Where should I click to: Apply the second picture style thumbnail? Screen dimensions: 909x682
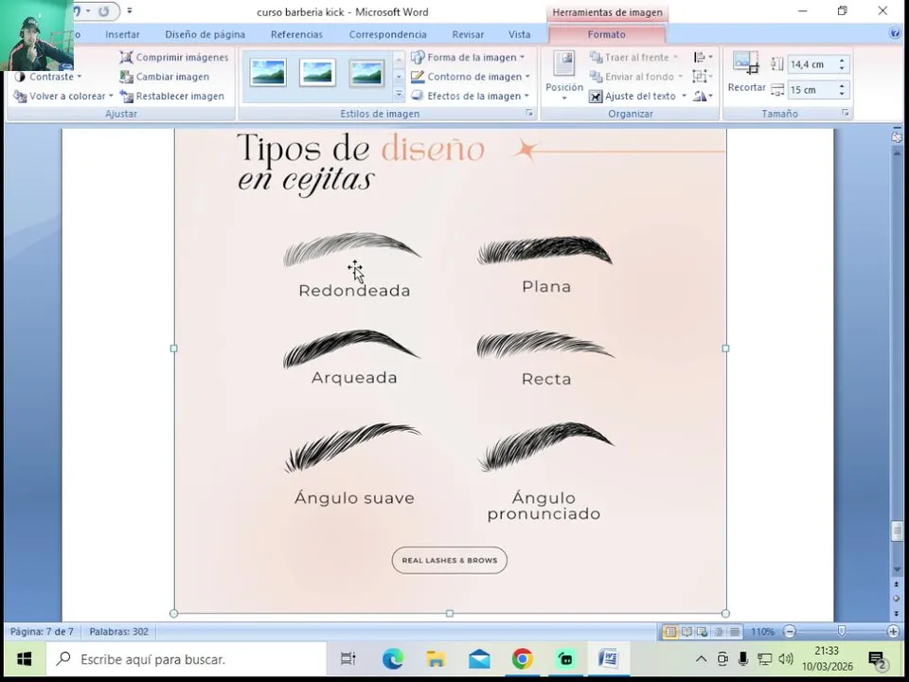pos(317,74)
